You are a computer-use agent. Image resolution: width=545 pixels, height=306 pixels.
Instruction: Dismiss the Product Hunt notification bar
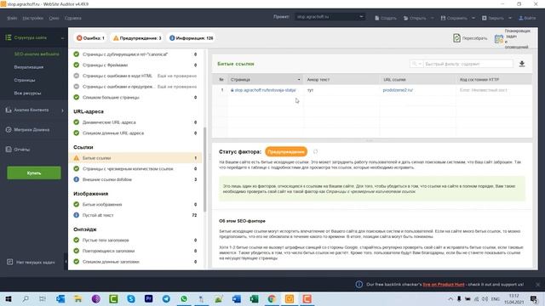click(537, 285)
